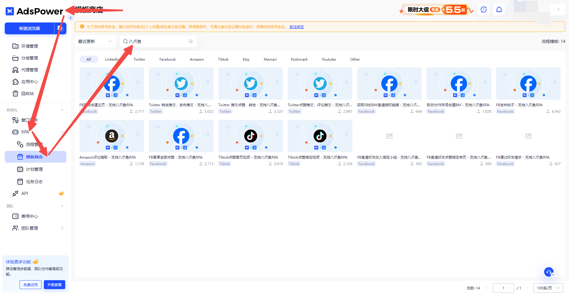Screen dimensions: 569x295
Task: Filter by Poshmark tab
Action: [299, 59]
